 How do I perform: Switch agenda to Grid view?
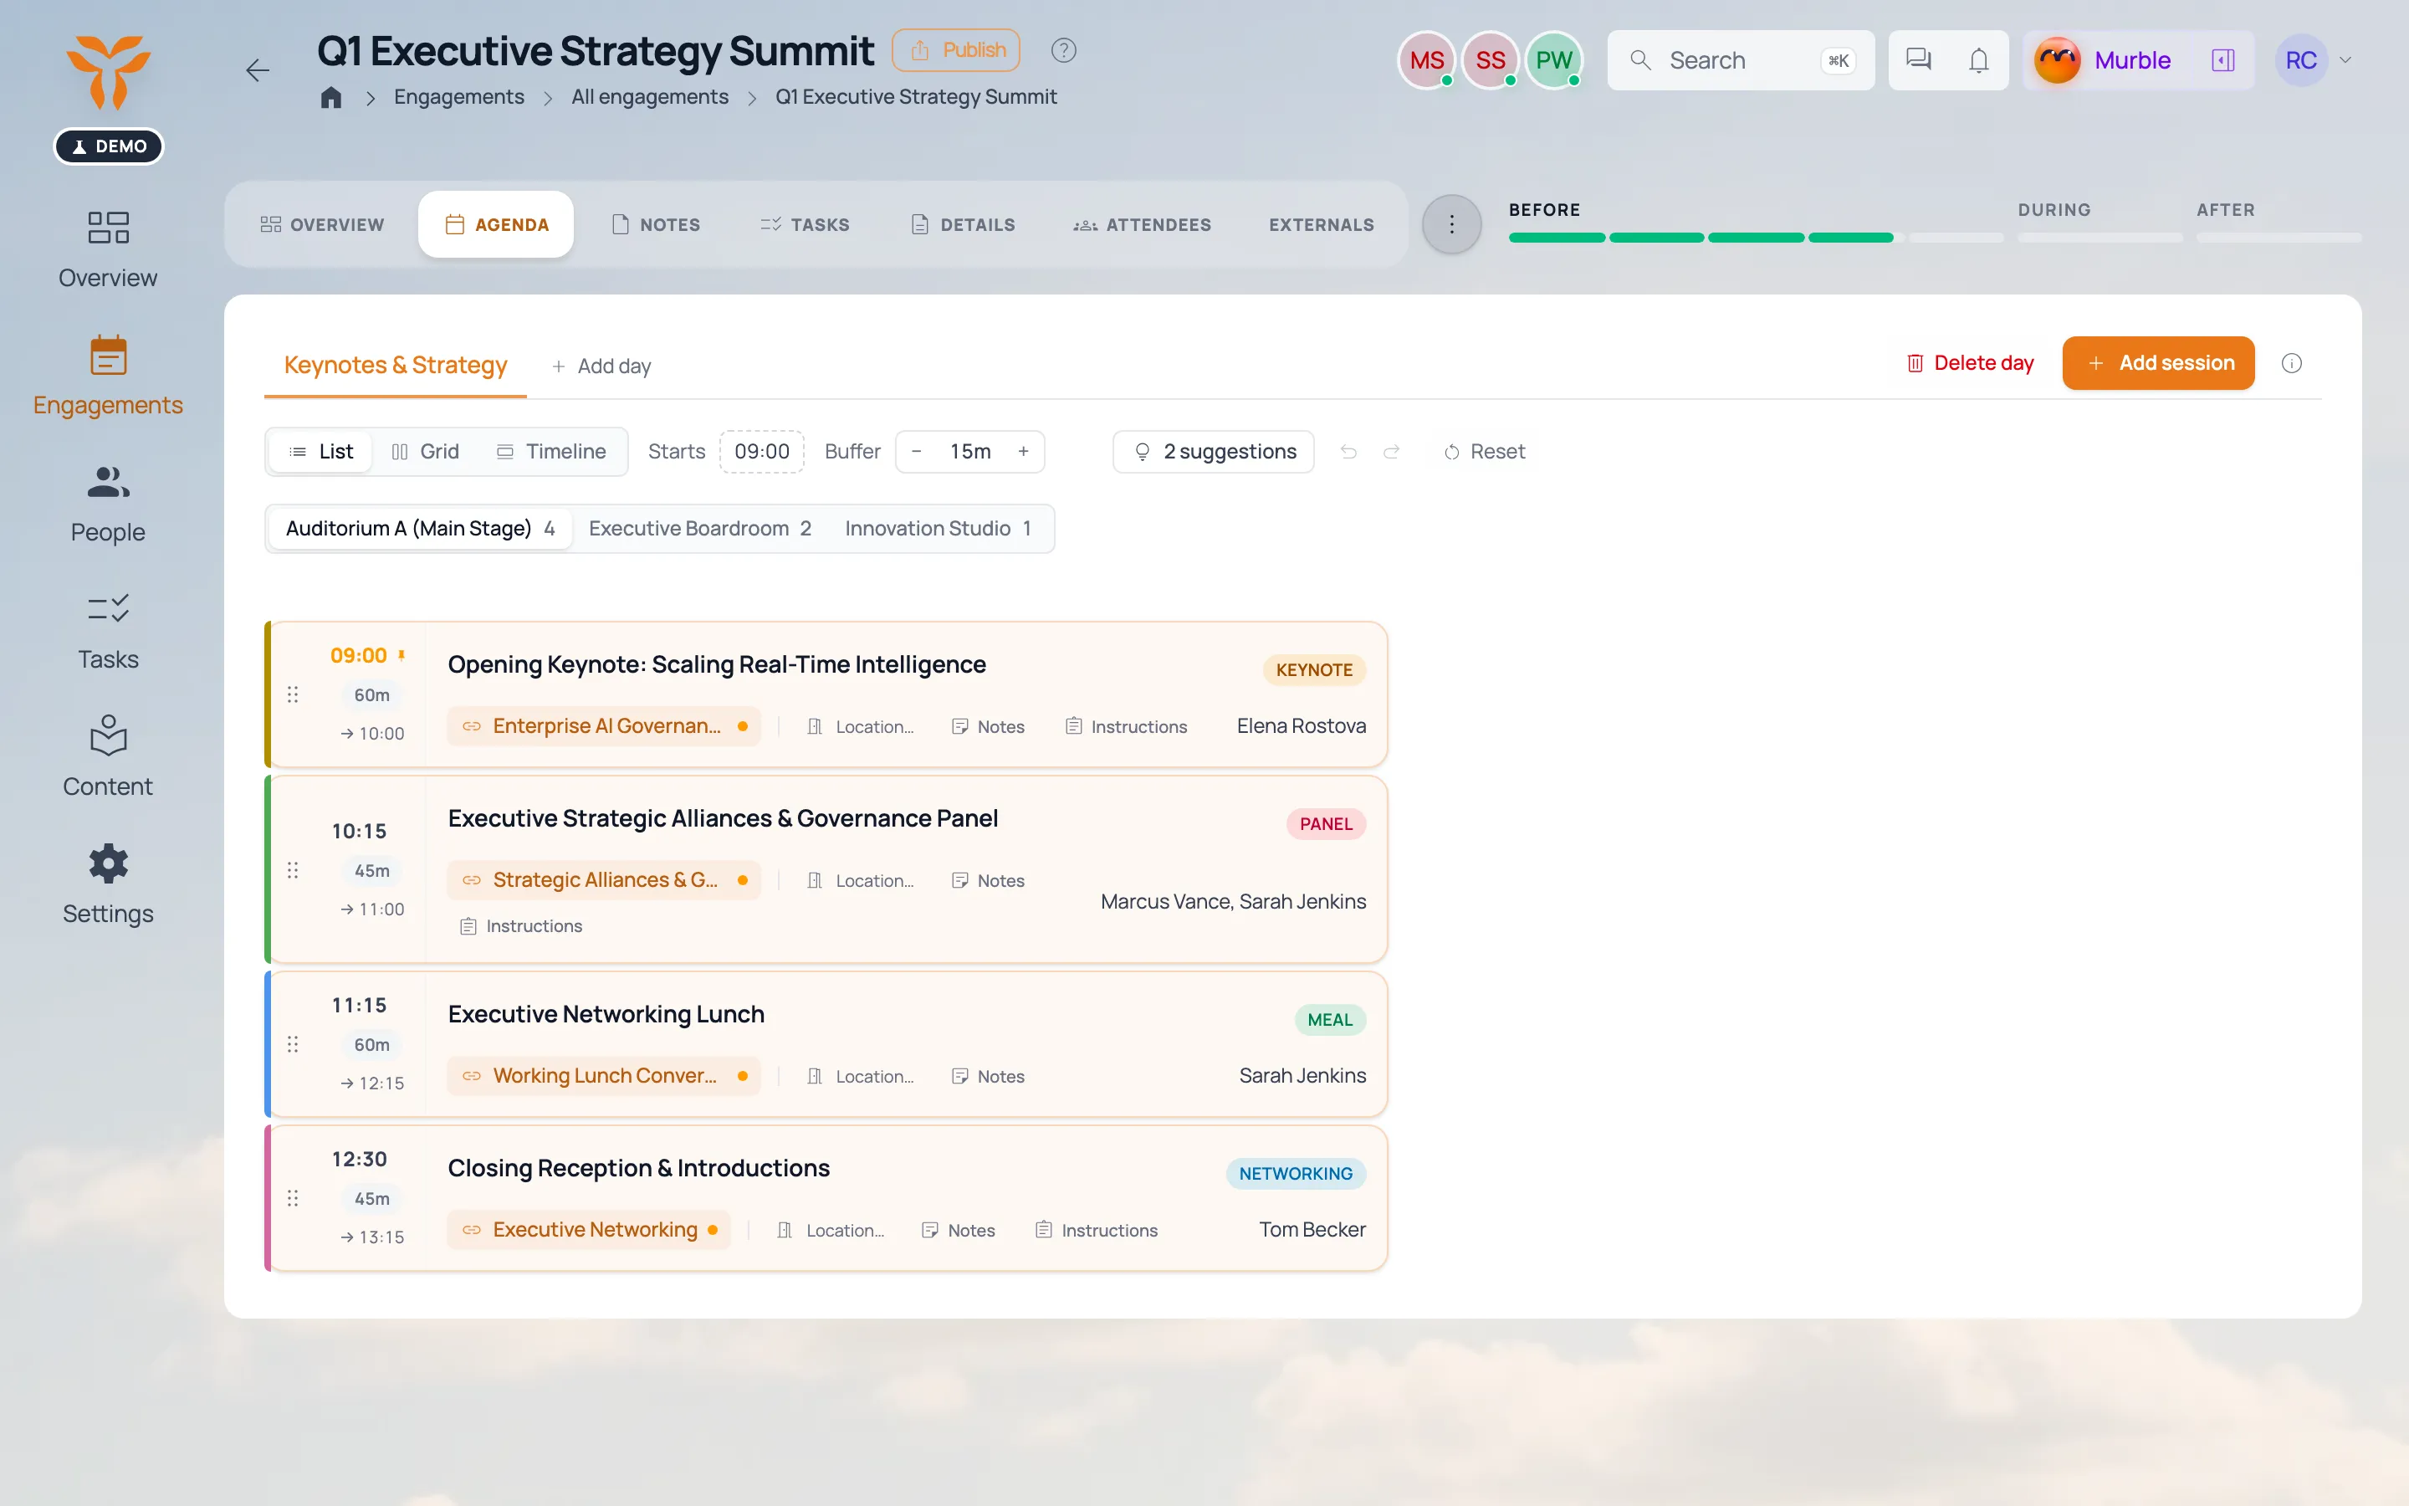click(x=425, y=452)
